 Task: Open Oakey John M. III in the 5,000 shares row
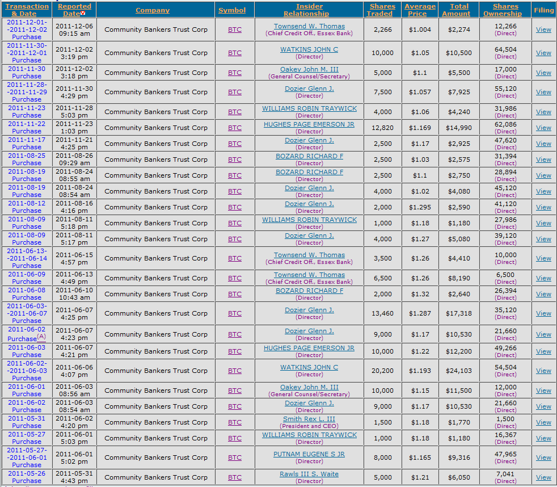309,69
